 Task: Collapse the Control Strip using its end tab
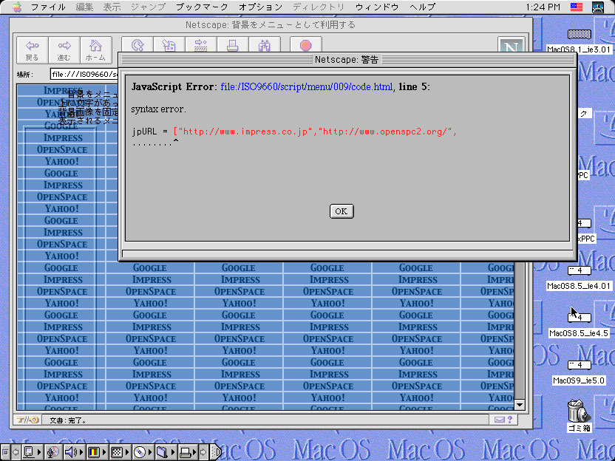point(216,452)
